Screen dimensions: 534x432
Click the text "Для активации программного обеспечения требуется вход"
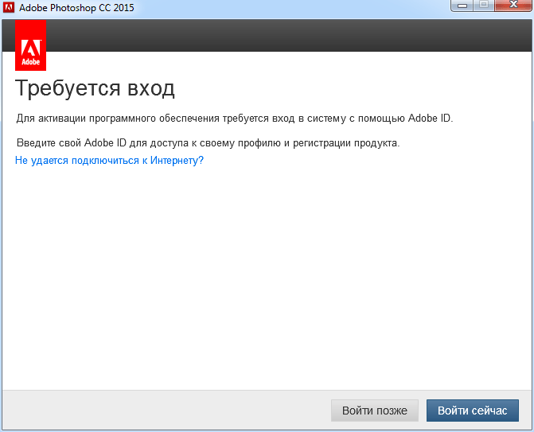click(155, 119)
